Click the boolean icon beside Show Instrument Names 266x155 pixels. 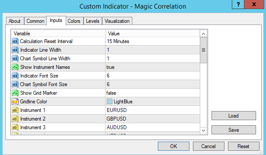pos(15,67)
